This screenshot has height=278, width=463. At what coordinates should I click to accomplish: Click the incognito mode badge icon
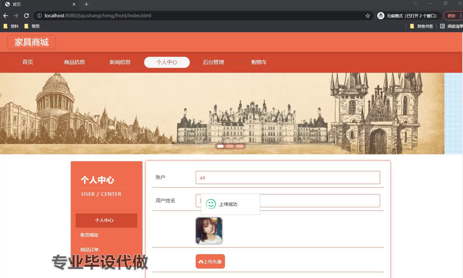pyautogui.click(x=381, y=15)
